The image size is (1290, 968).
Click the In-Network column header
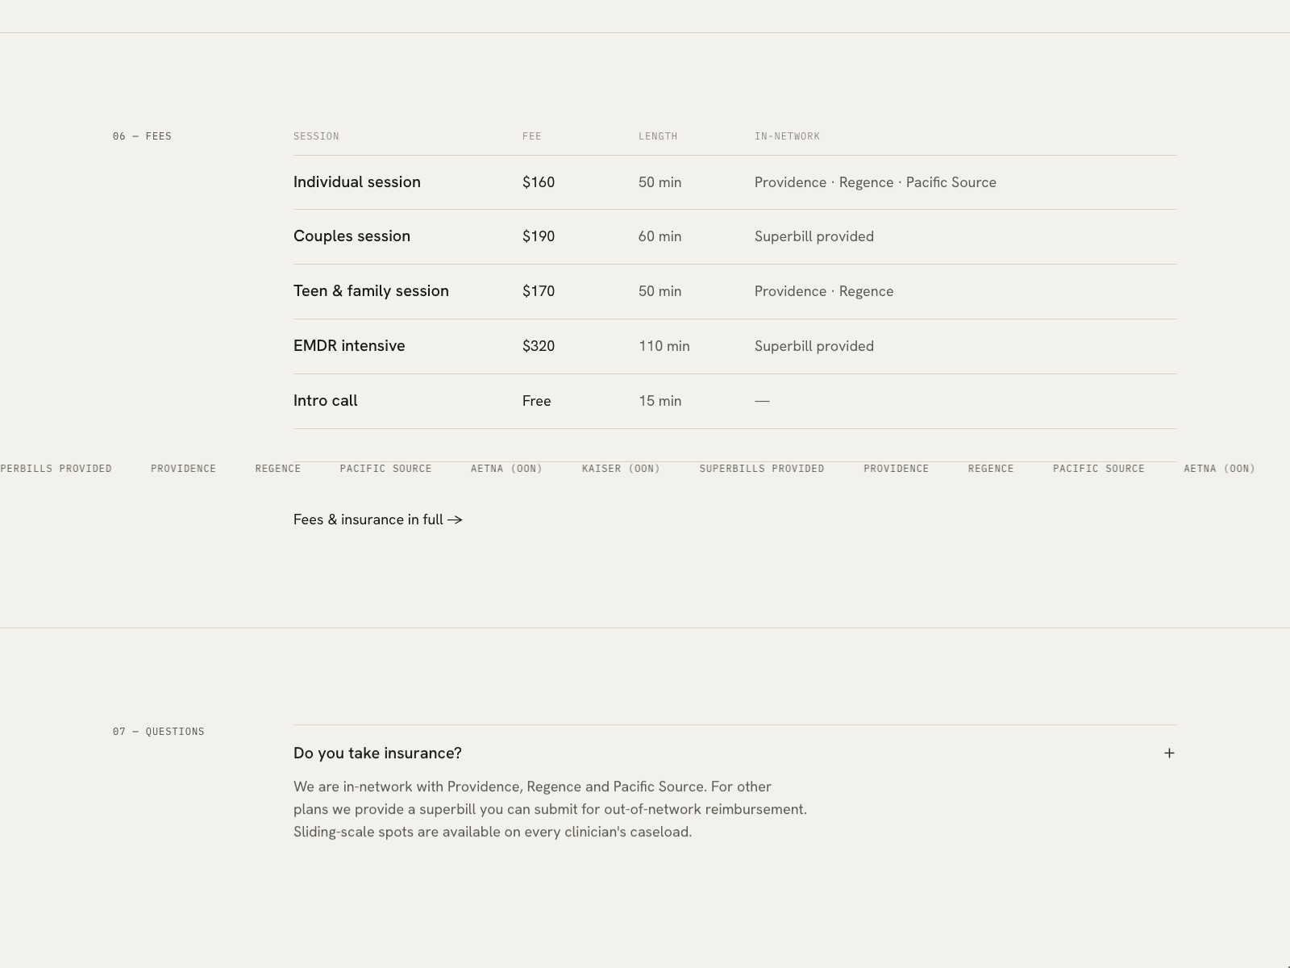pos(787,136)
